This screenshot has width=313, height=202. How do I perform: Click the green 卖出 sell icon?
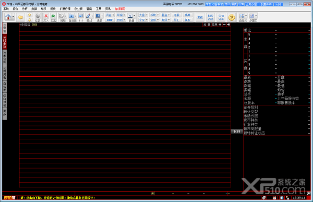click(x=53, y=17)
